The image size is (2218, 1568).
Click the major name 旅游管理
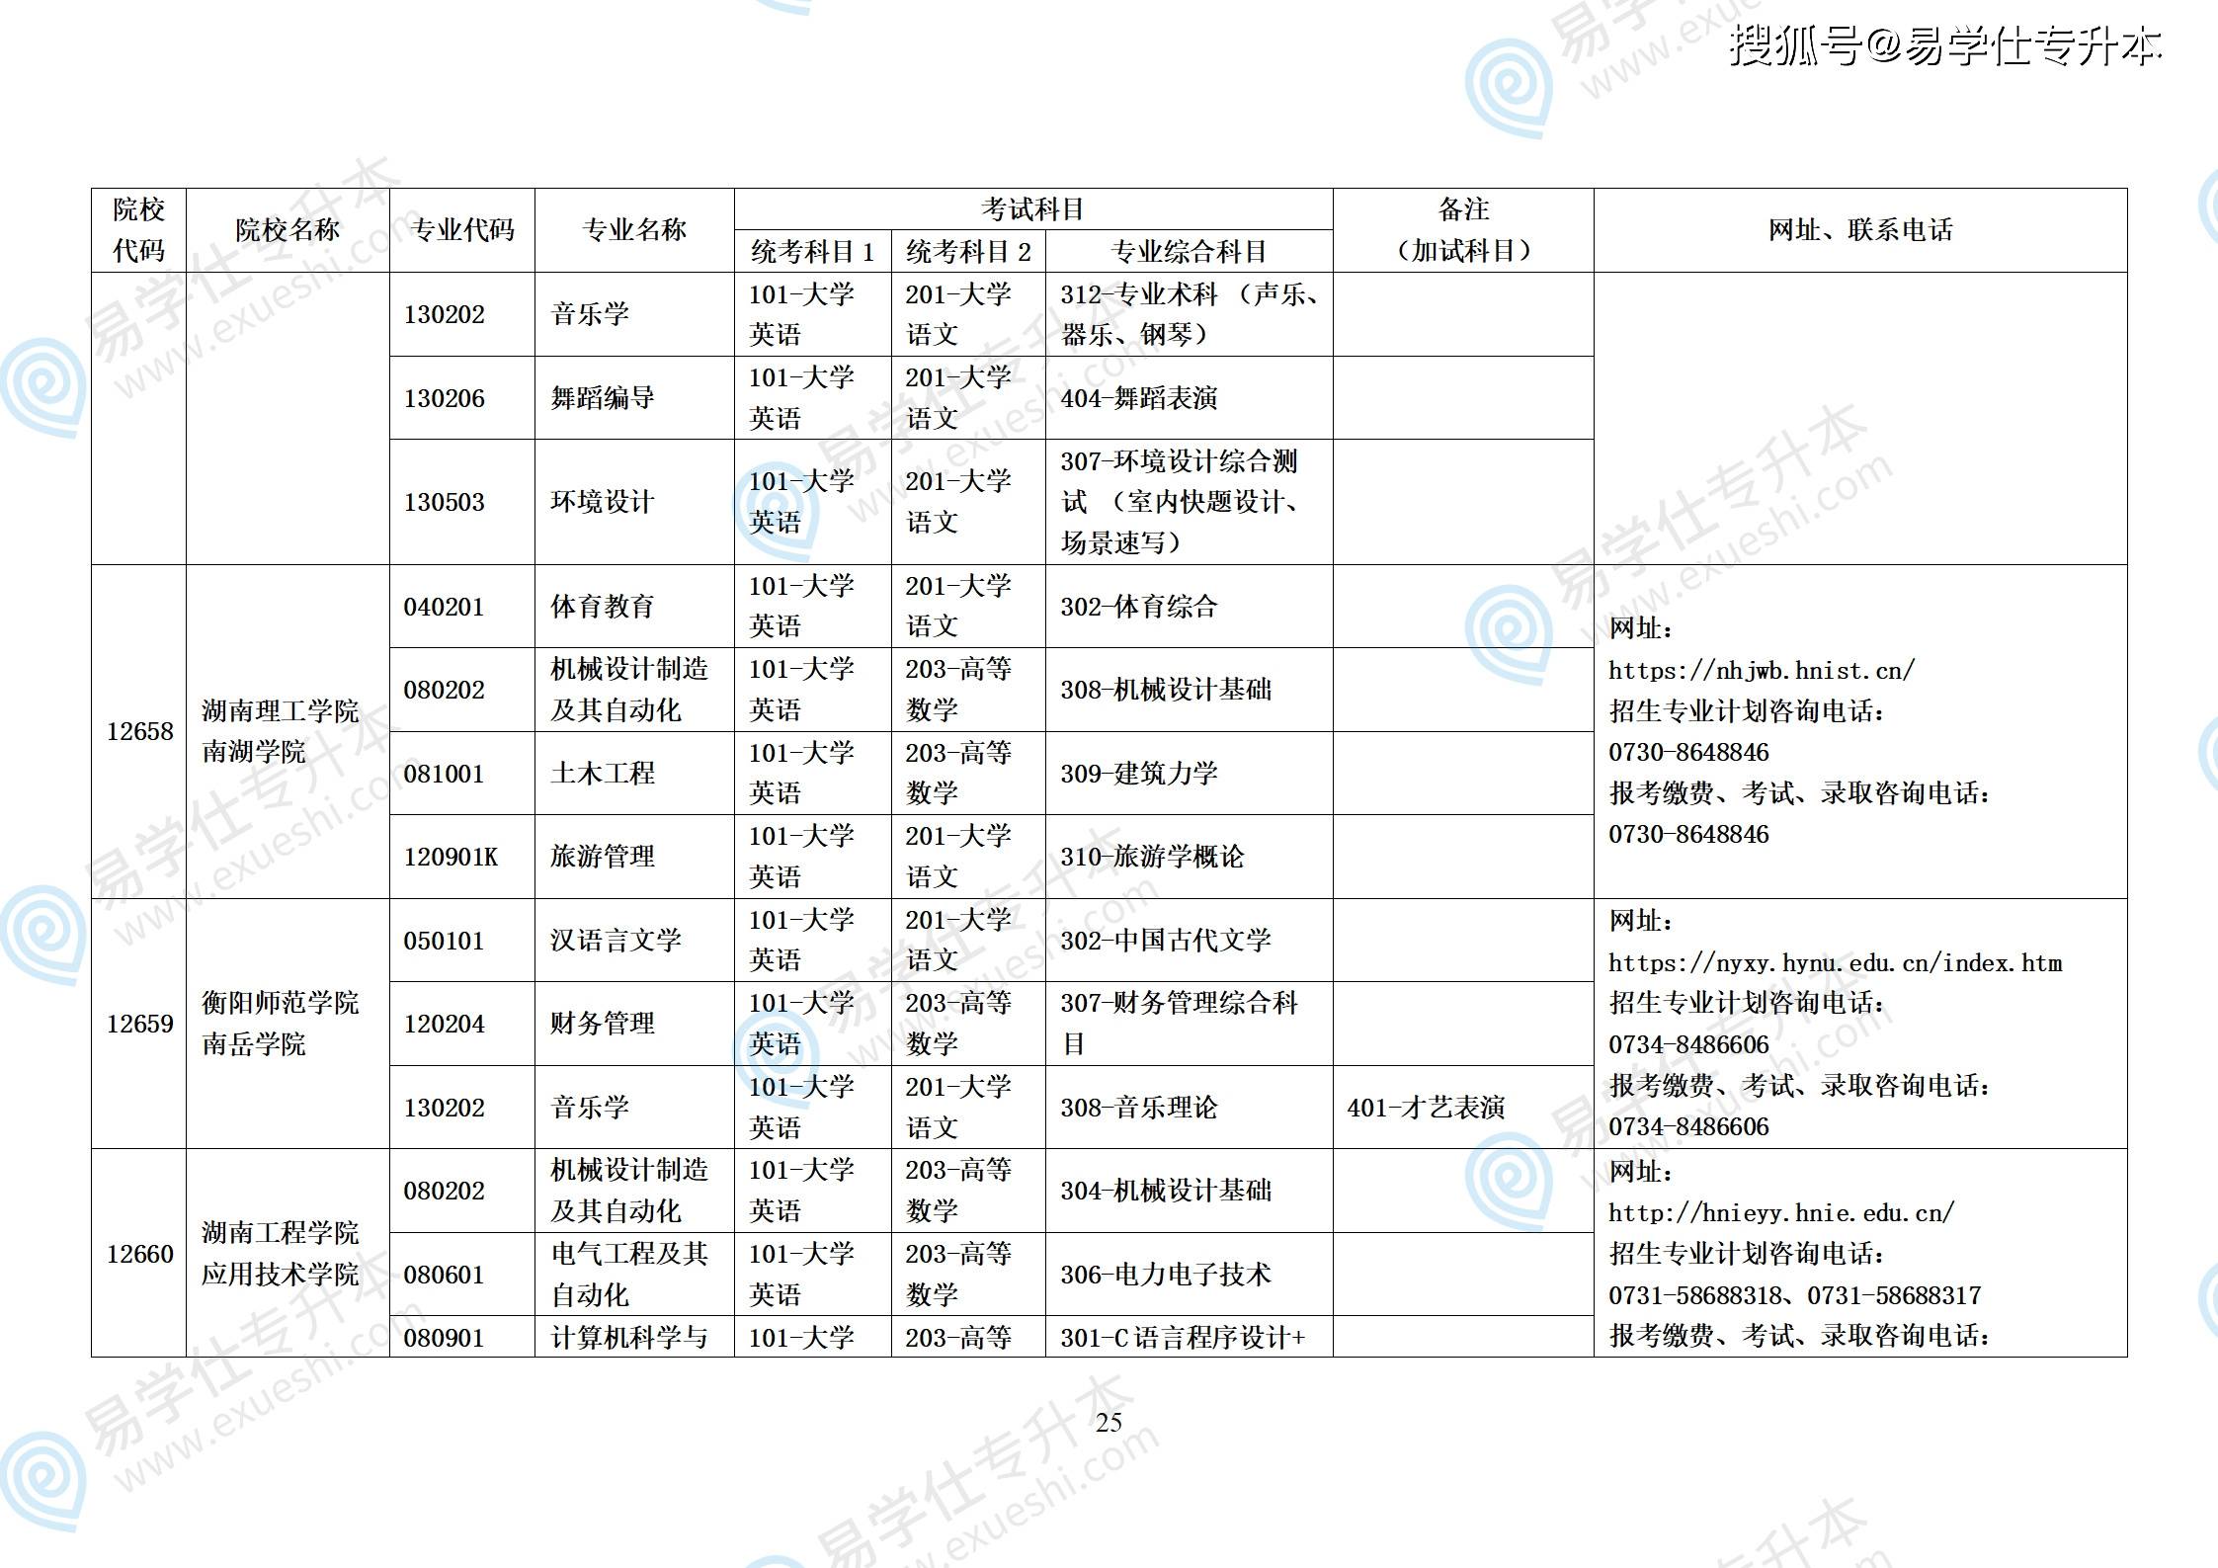pyautogui.click(x=602, y=858)
